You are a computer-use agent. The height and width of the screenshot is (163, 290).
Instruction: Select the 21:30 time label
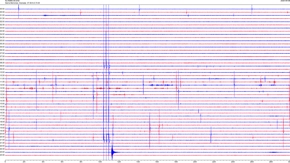click(x=2, y=143)
